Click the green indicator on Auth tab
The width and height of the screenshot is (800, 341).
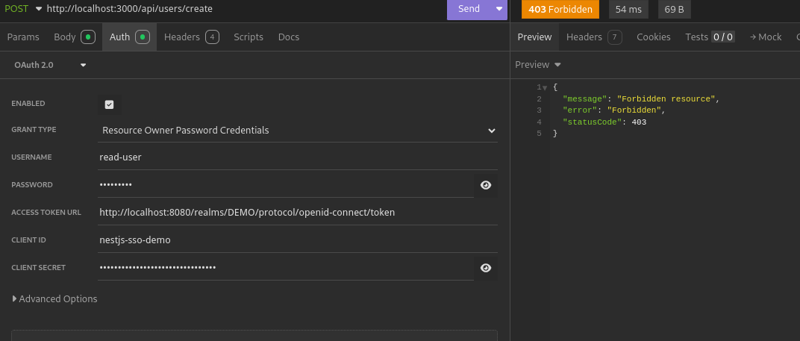pyautogui.click(x=143, y=37)
